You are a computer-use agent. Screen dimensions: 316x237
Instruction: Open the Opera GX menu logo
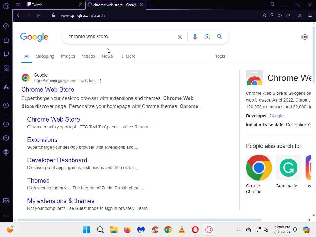(x=6, y=6)
